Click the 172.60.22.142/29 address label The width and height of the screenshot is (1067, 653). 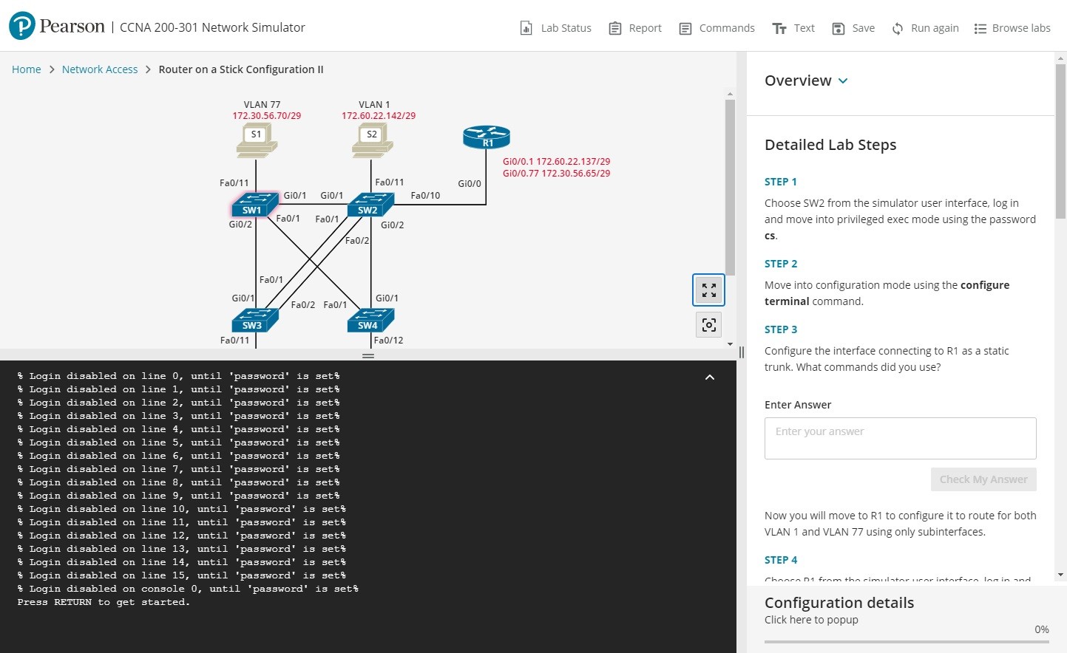379,116
